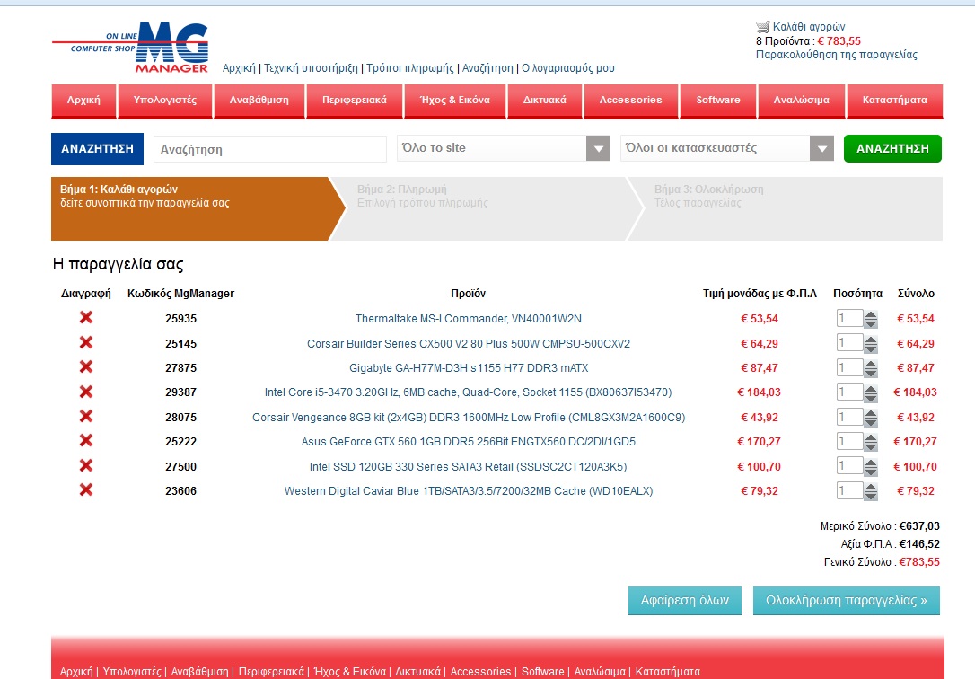Open Thermaltake MS-I Commander product link
Image resolution: width=975 pixels, height=679 pixels.
coord(469,318)
